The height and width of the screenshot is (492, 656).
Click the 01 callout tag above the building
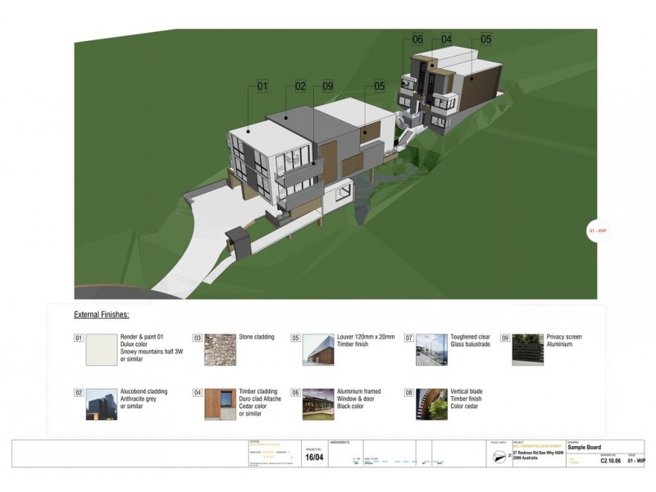click(263, 86)
